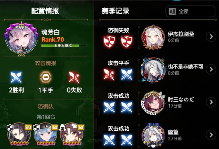Select the dark-haired first defense team member

coord(19,134)
